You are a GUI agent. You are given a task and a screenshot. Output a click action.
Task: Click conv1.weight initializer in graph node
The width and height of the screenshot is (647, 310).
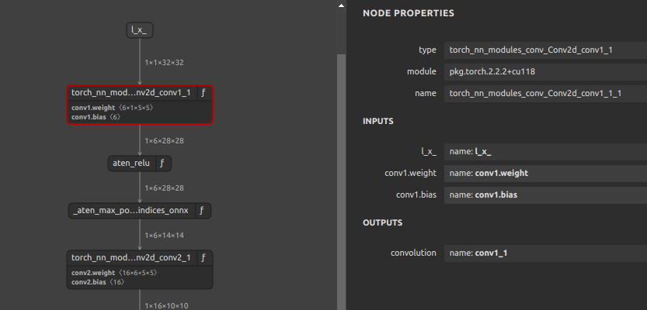coord(115,108)
